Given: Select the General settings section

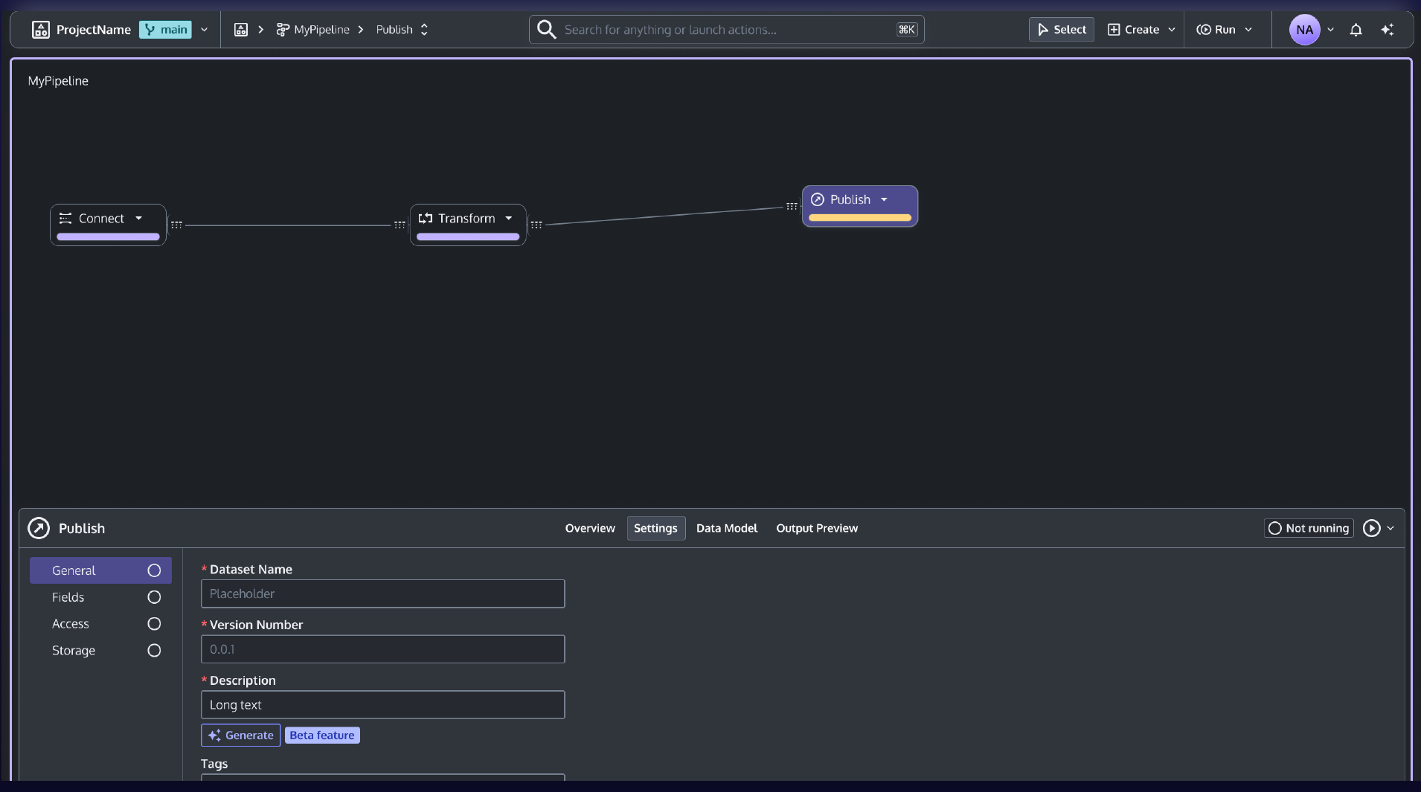Looking at the screenshot, I should (x=100, y=570).
